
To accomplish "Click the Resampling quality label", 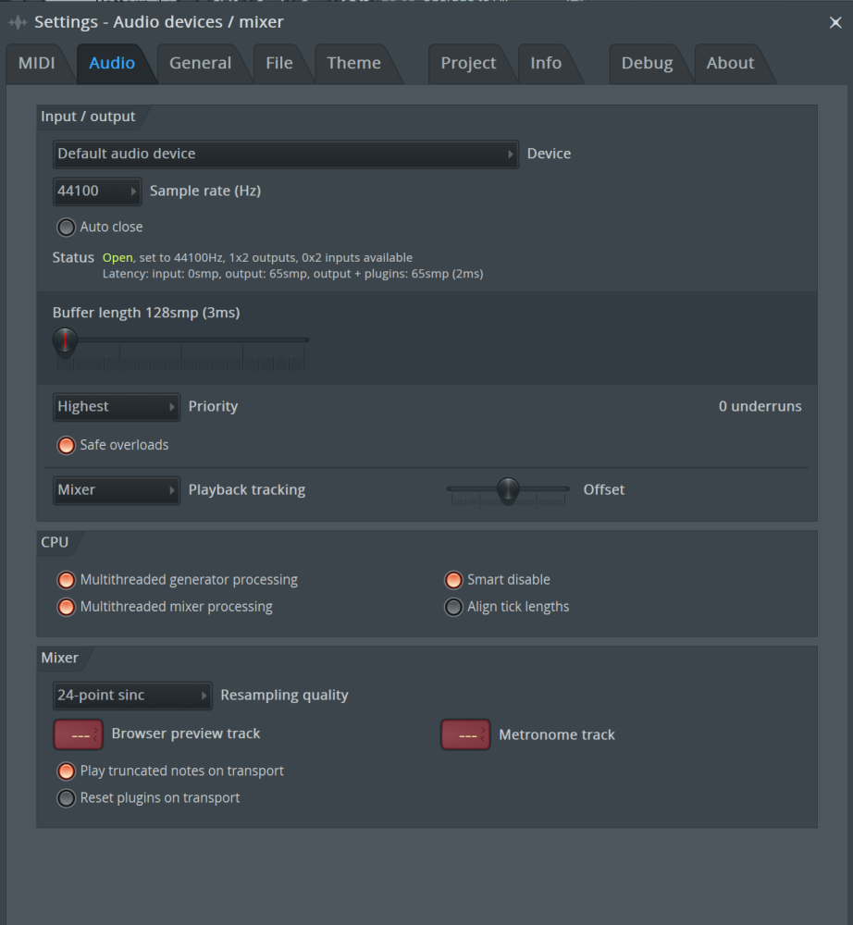I will tap(284, 696).
